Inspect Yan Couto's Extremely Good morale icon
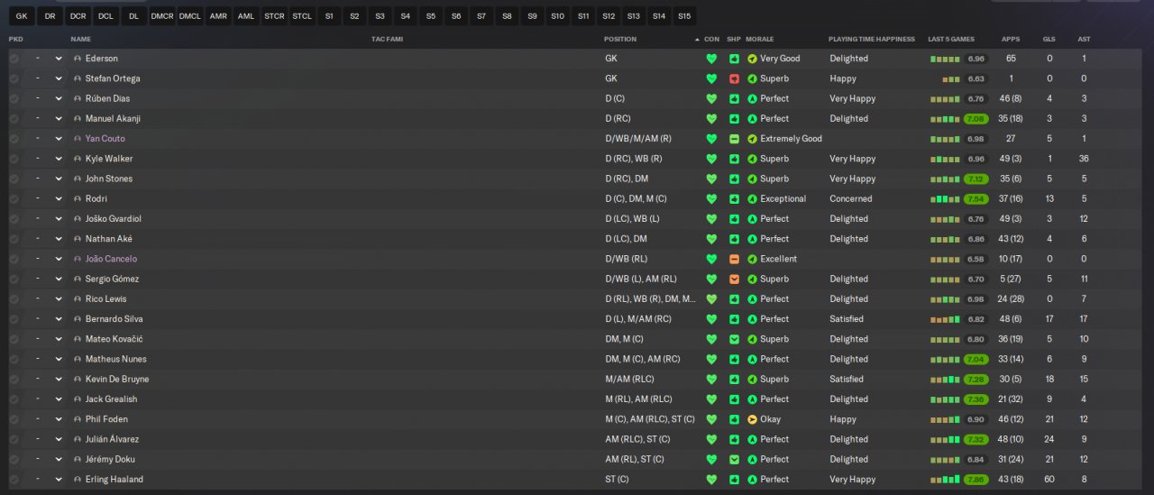 [x=752, y=139]
